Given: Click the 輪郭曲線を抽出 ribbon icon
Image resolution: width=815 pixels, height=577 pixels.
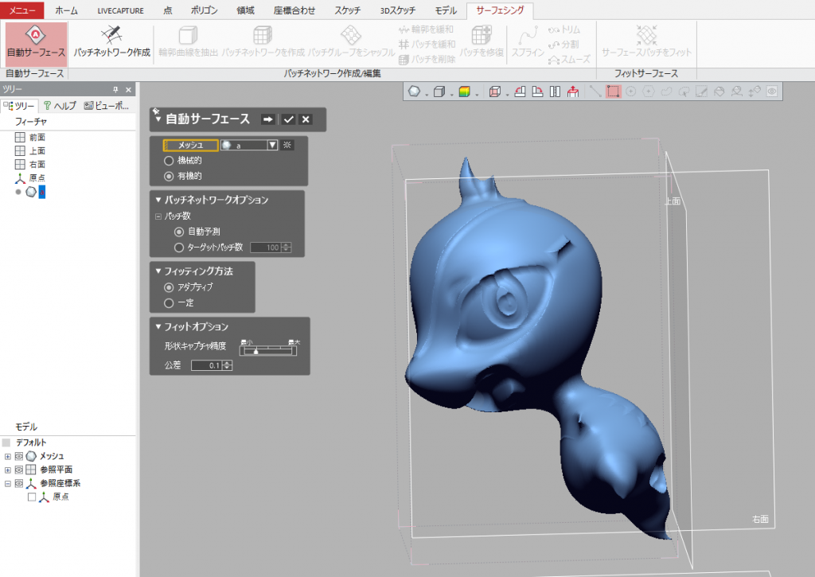Looking at the screenshot, I should pos(188,35).
